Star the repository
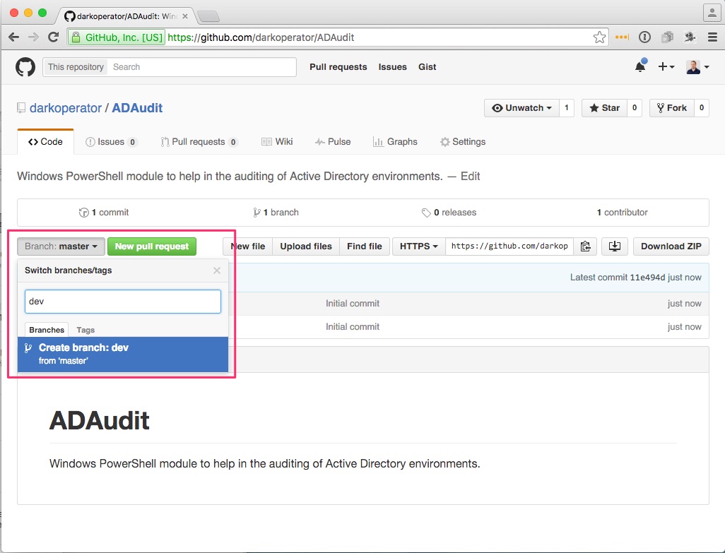Image resolution: width=725 pixels, height=553 pixels. (604, 108)
